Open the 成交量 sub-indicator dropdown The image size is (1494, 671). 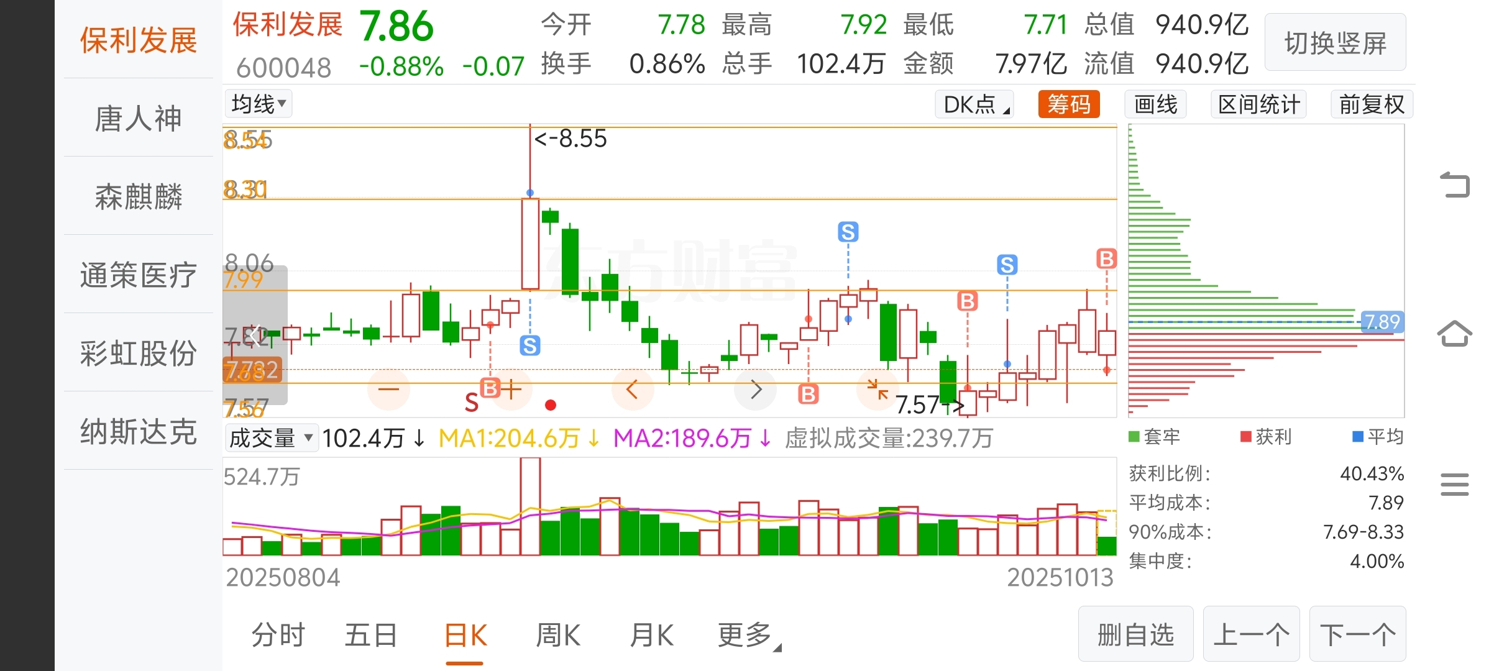[271, 438]
